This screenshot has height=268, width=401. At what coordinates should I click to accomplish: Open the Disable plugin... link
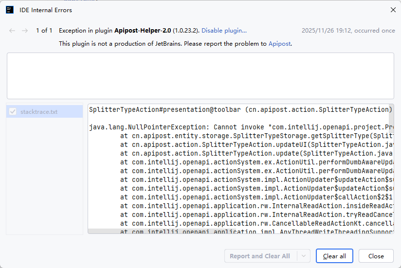[x=224, y=31]
